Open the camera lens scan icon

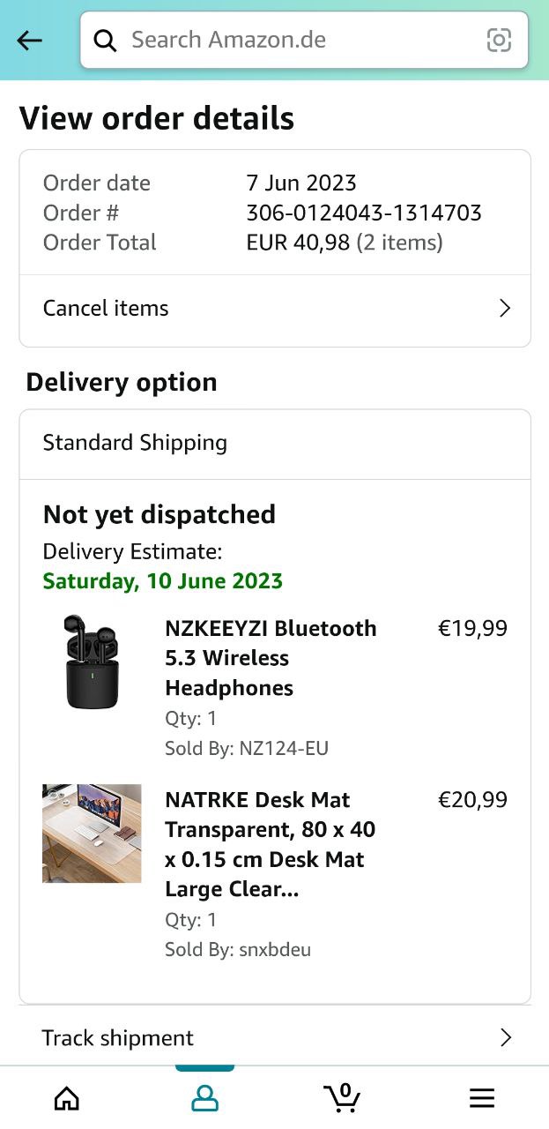[x=499, y=40]
